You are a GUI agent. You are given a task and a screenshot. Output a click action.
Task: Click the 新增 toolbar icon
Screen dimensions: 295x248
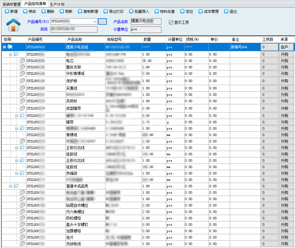[x=7, y=12]
